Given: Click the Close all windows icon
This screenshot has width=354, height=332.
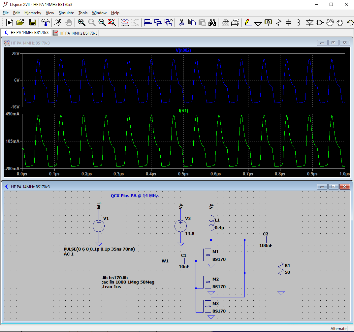Looking at the screenshot, I should point(169,22).
